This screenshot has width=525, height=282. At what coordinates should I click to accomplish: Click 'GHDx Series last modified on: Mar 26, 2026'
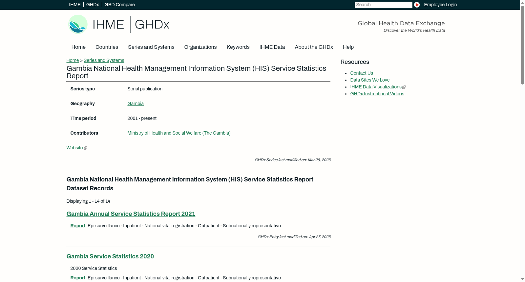tap(292, 160)
